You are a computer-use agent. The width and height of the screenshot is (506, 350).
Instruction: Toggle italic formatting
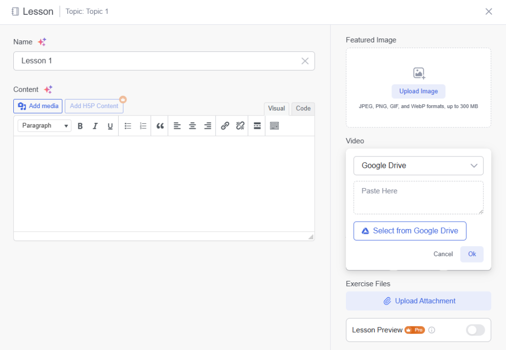(x=95, y=126)
